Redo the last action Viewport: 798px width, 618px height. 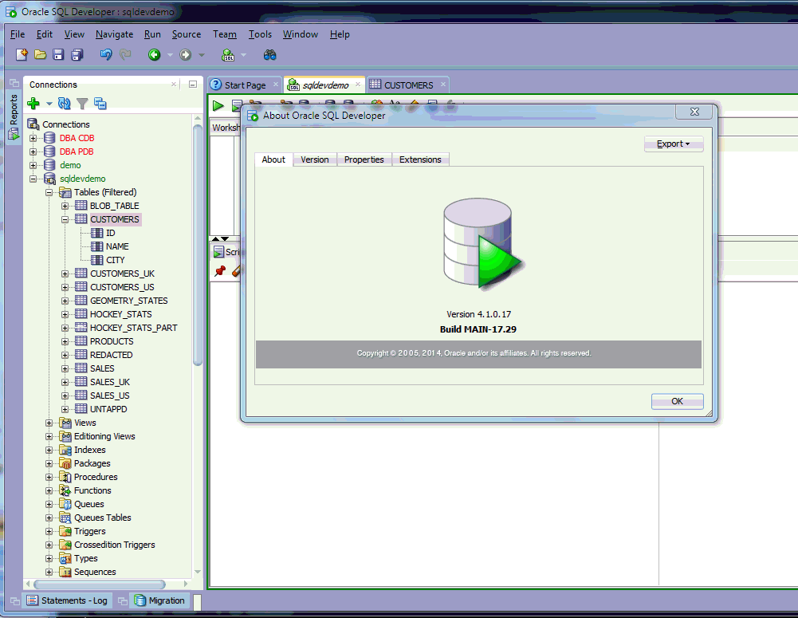[124, 53]
